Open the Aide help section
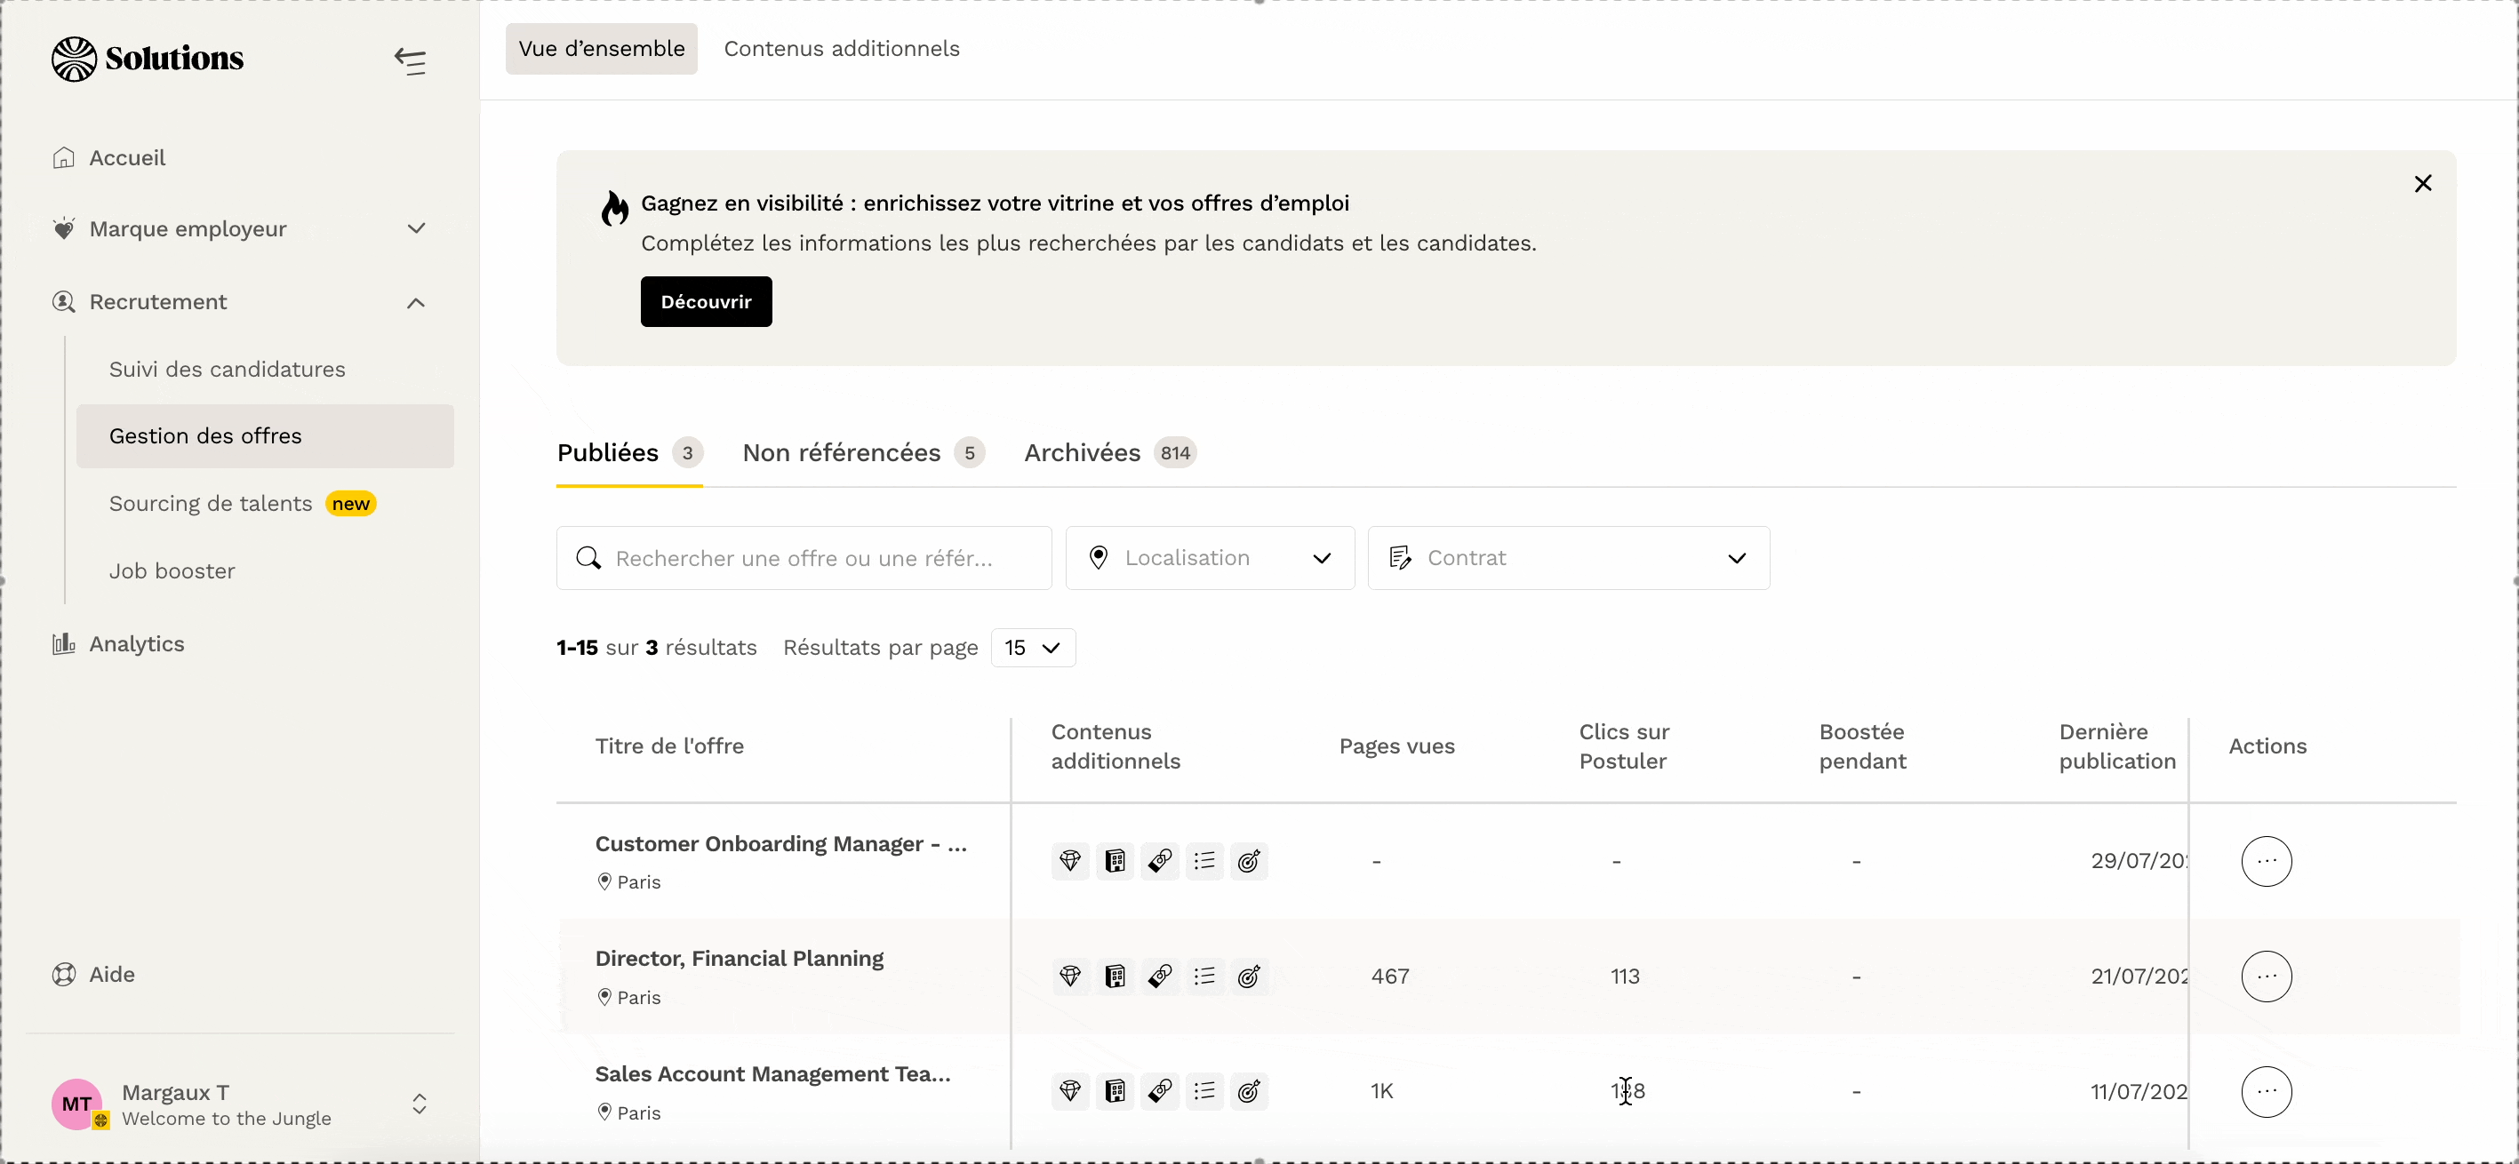 coord(111,975)
